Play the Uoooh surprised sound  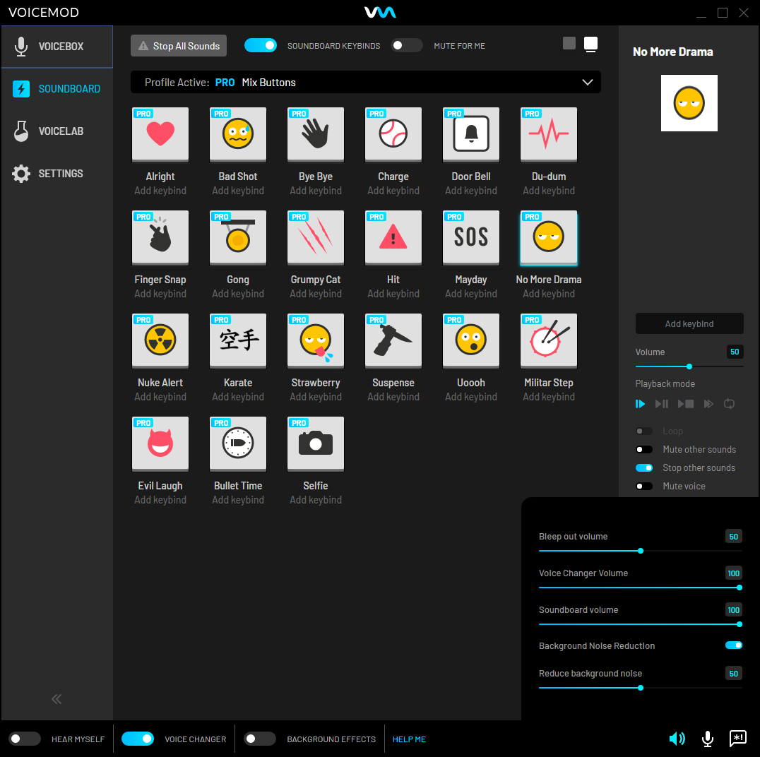(471, 340)
